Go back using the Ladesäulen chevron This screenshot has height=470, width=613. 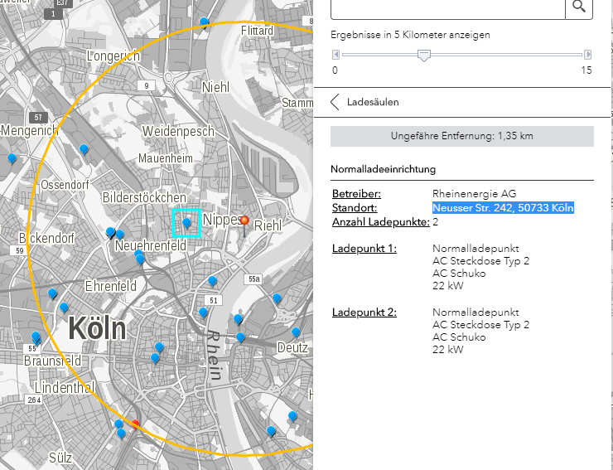335,102
